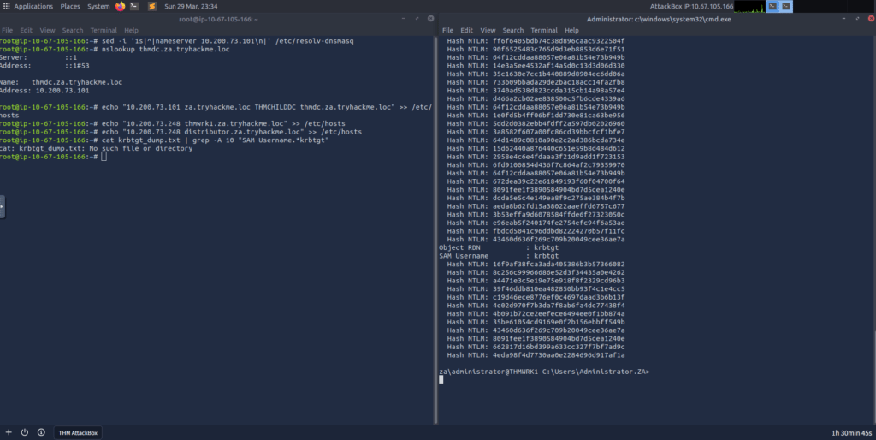Click the nslookup thmdc.za.tryhackme.loc command

point(165,49)
